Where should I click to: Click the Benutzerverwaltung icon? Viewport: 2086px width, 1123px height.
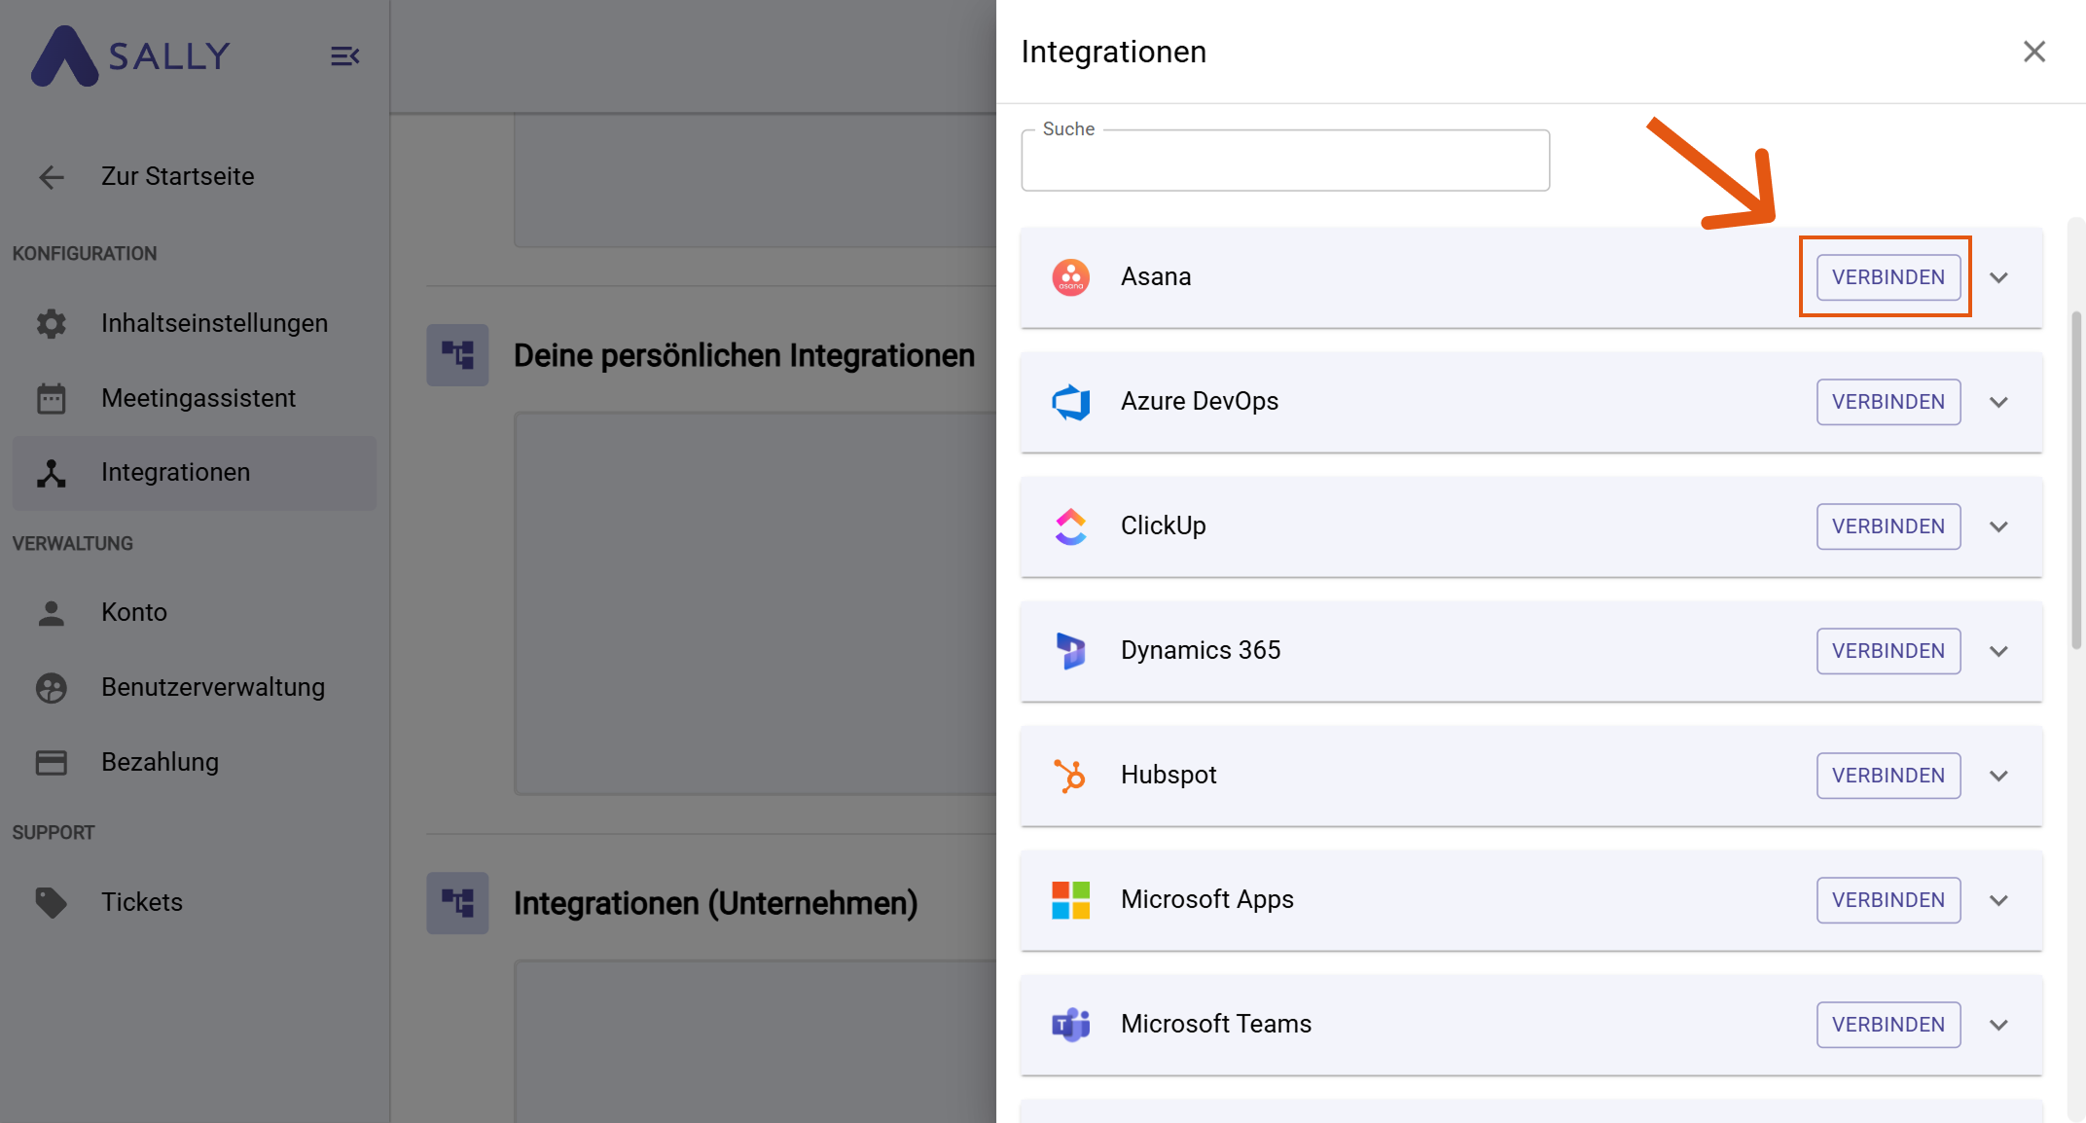pyautogui.click(x=52, y=688)
